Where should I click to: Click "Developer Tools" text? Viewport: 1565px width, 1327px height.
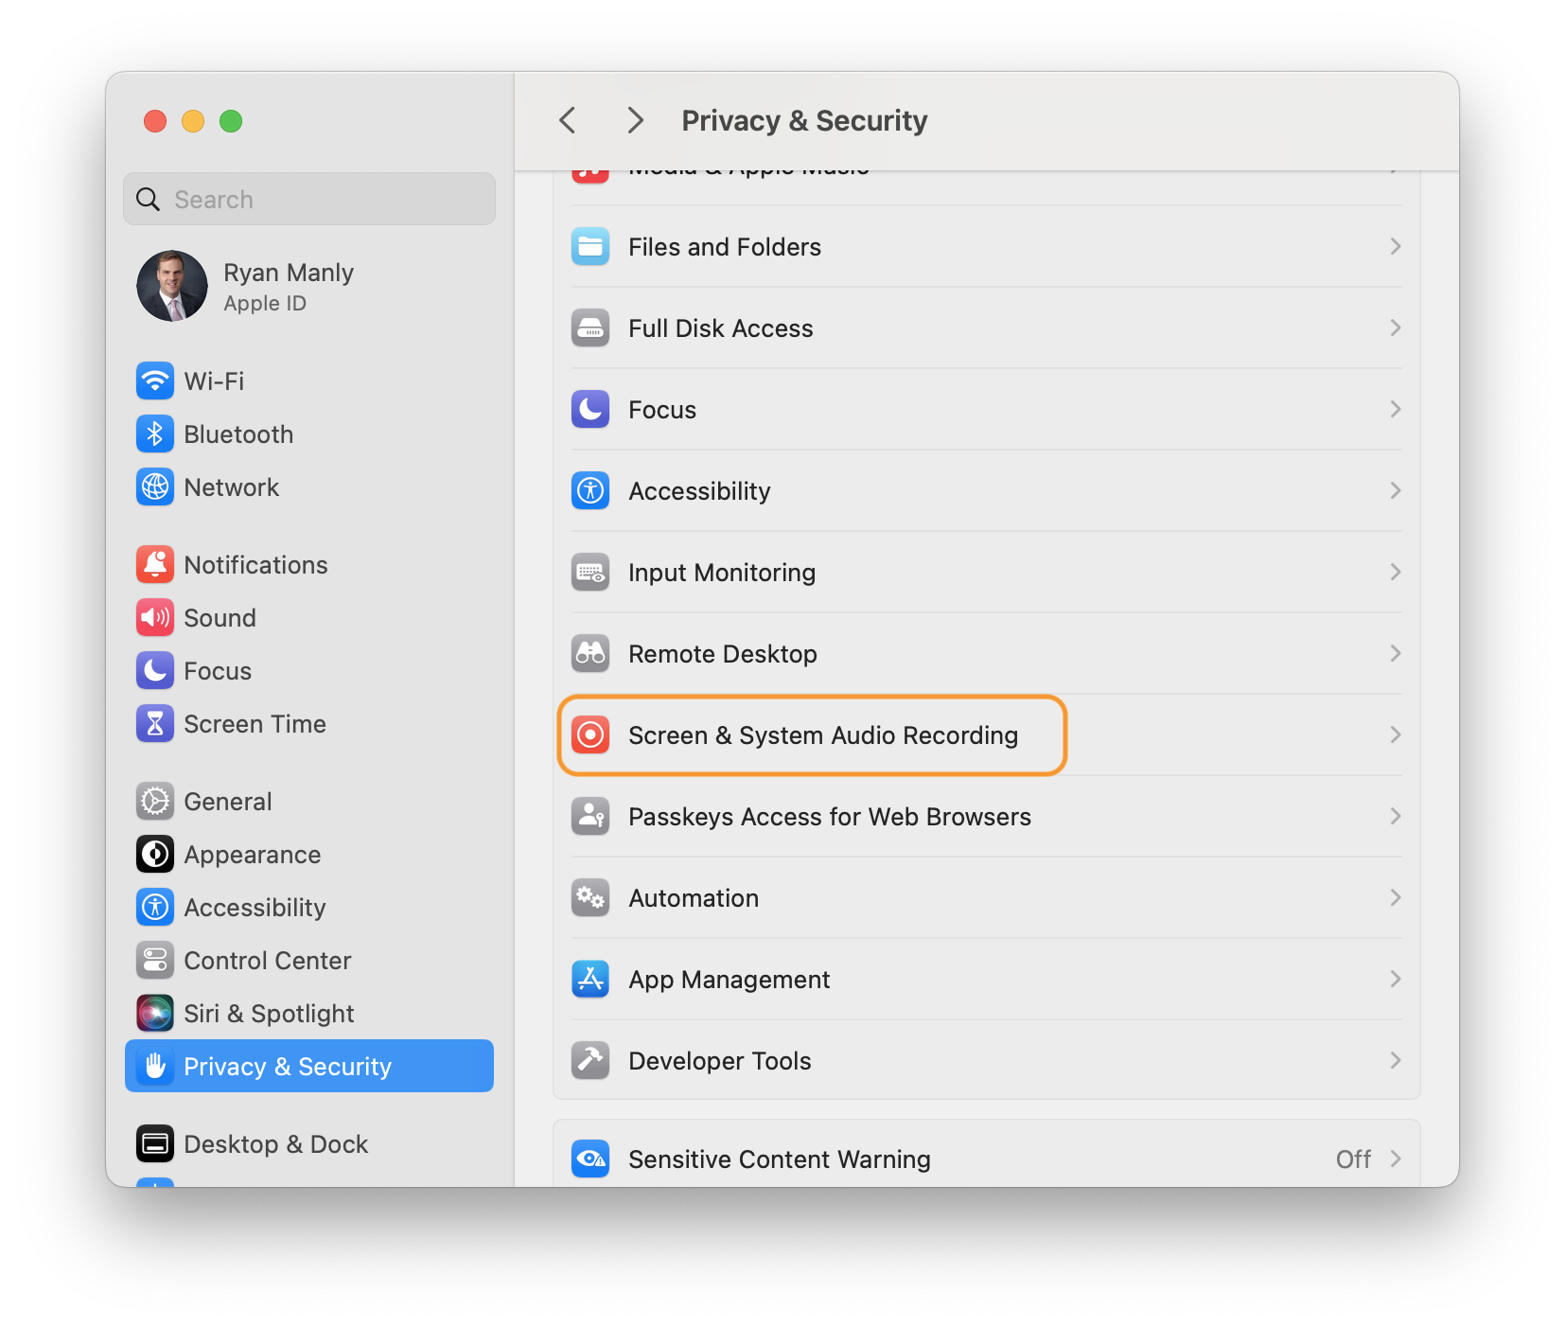coord(720,1061)
